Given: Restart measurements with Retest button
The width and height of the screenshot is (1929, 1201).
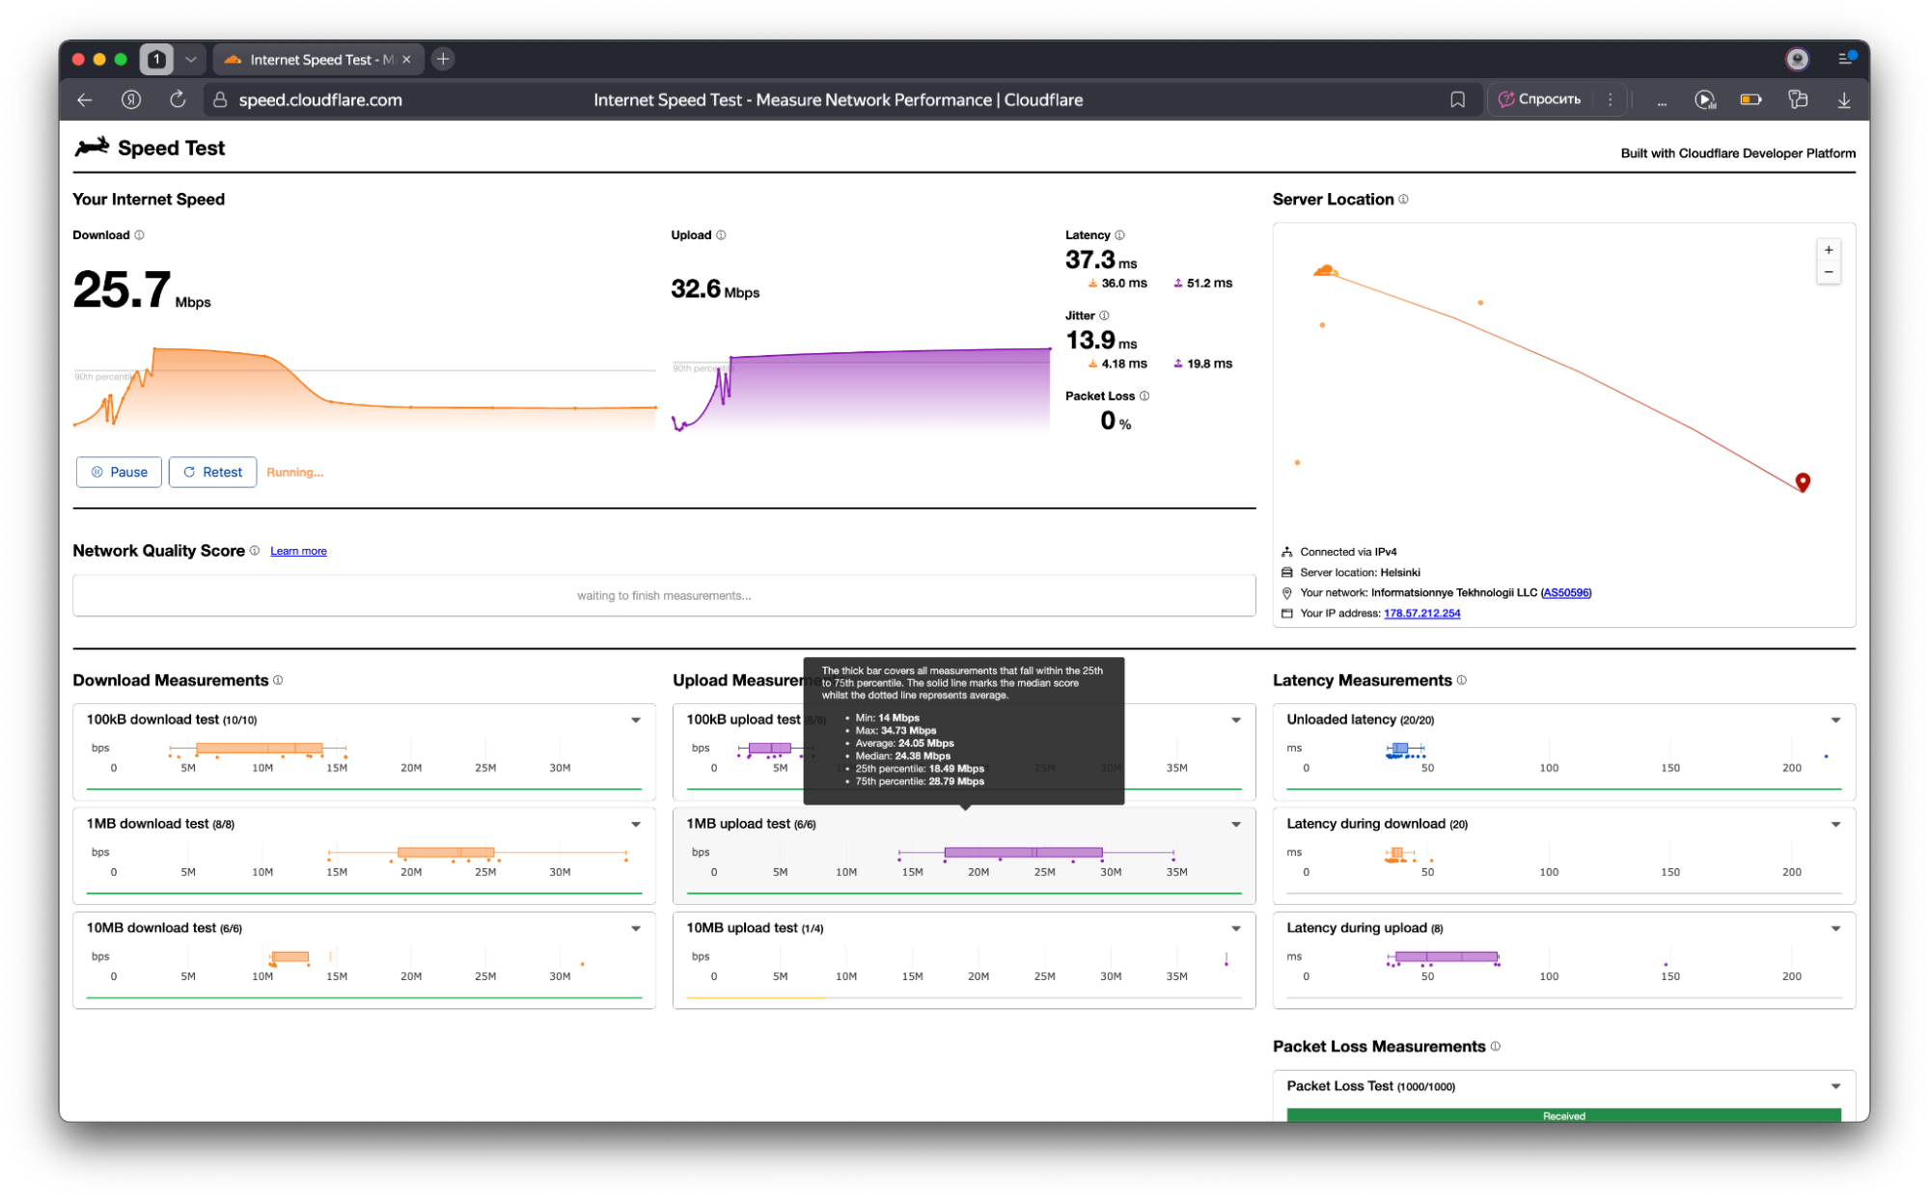Looking at the screenshot, I should 212,472.
